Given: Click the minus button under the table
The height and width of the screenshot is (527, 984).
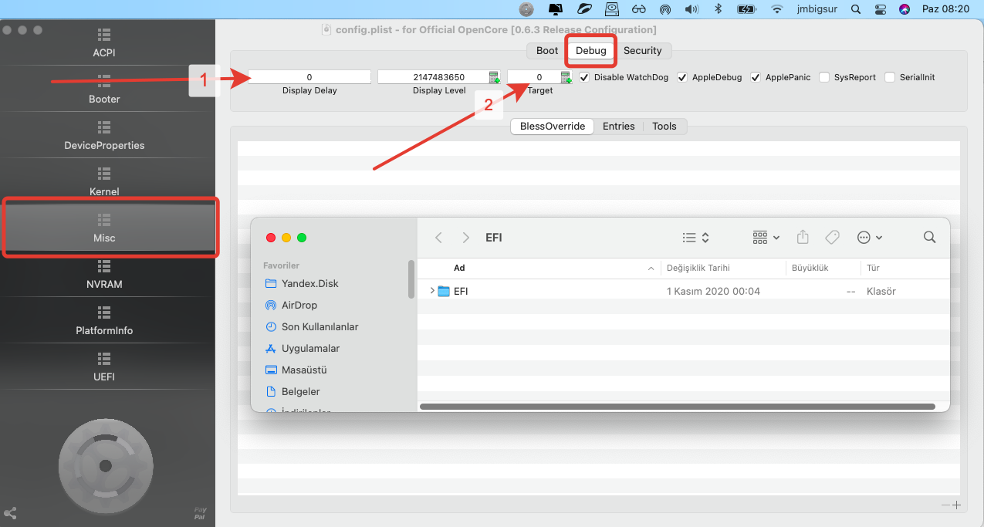Looking at the screenshot, I should 946,505.
